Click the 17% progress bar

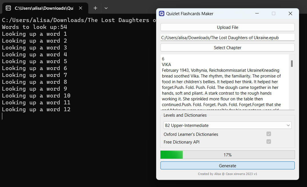click(228, 155)
